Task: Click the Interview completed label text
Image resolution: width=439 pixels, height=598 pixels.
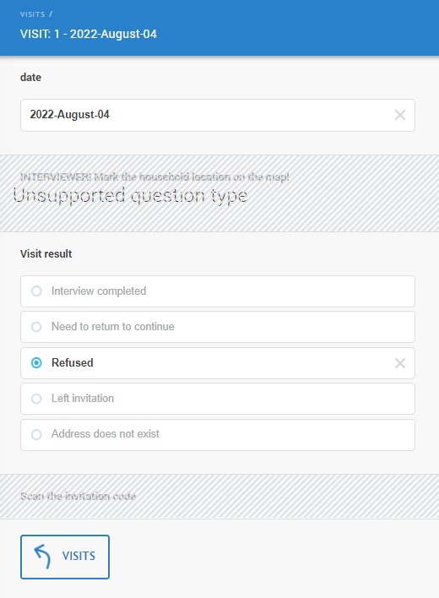Action: coord(99,291)
